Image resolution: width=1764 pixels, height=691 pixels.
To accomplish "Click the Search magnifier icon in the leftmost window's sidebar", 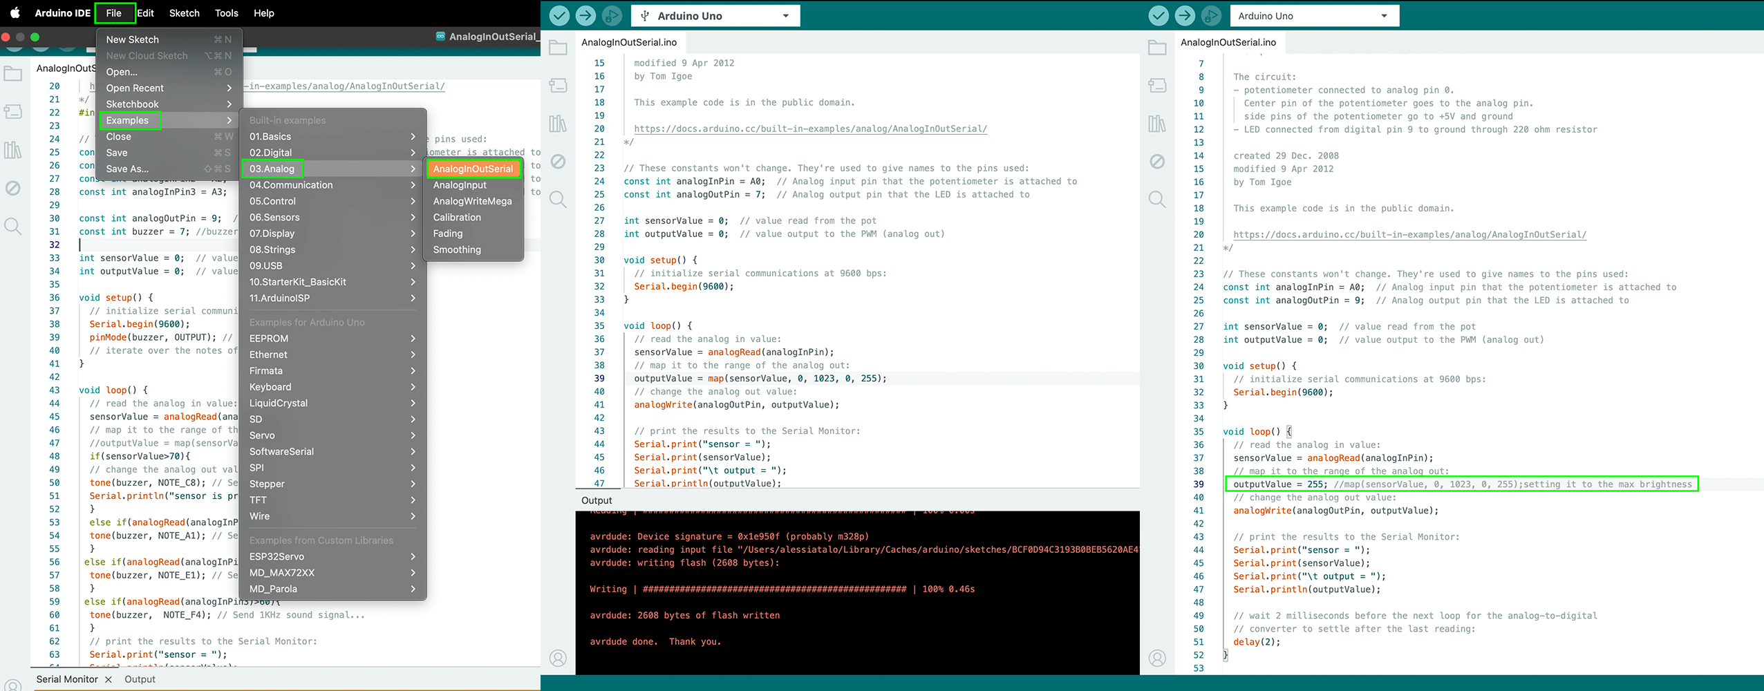I will pyautogui.click(x=13, y=226).
